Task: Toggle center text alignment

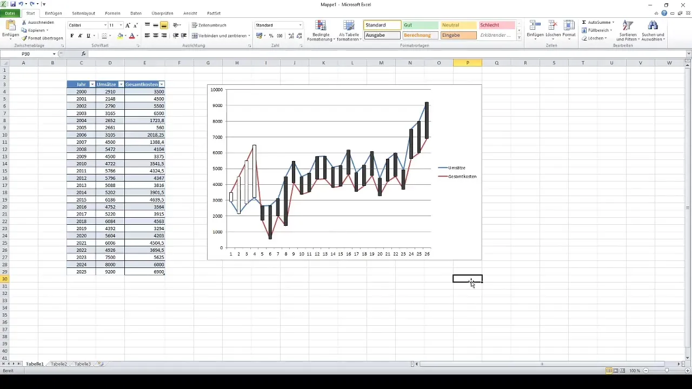Action: point(156,36)
